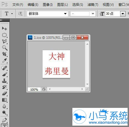Toggle text orientation button
This screenshot has width=129, height=127.
tap(20, 14)
